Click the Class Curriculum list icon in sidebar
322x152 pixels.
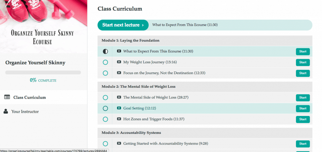coord(7,97)
